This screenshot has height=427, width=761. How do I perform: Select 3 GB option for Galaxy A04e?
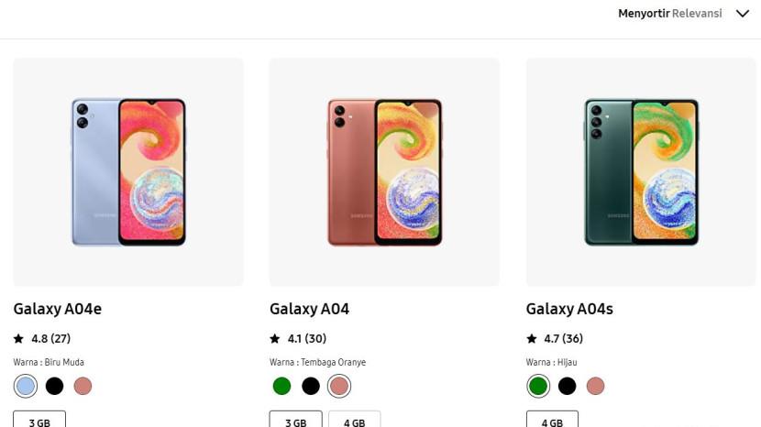[39, 421]
